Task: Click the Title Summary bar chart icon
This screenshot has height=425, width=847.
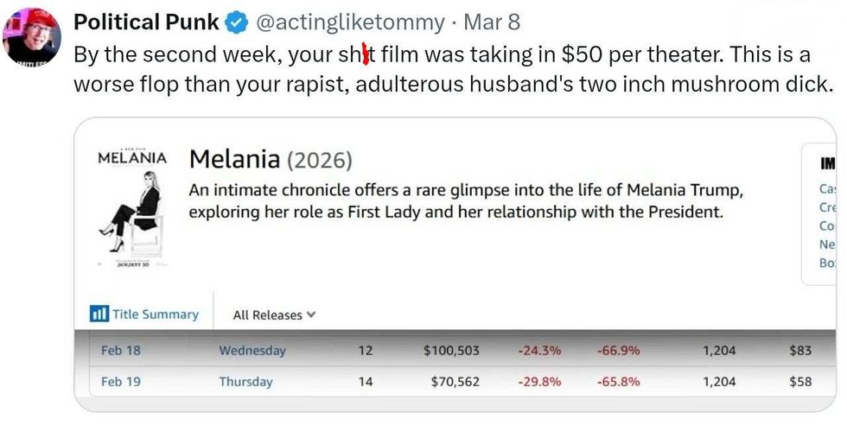Action: pos(99,314)
